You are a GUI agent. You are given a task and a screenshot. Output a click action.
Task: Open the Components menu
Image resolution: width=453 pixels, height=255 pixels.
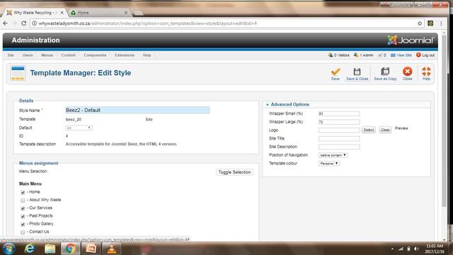pyautogui.click(x=95, y=55)
